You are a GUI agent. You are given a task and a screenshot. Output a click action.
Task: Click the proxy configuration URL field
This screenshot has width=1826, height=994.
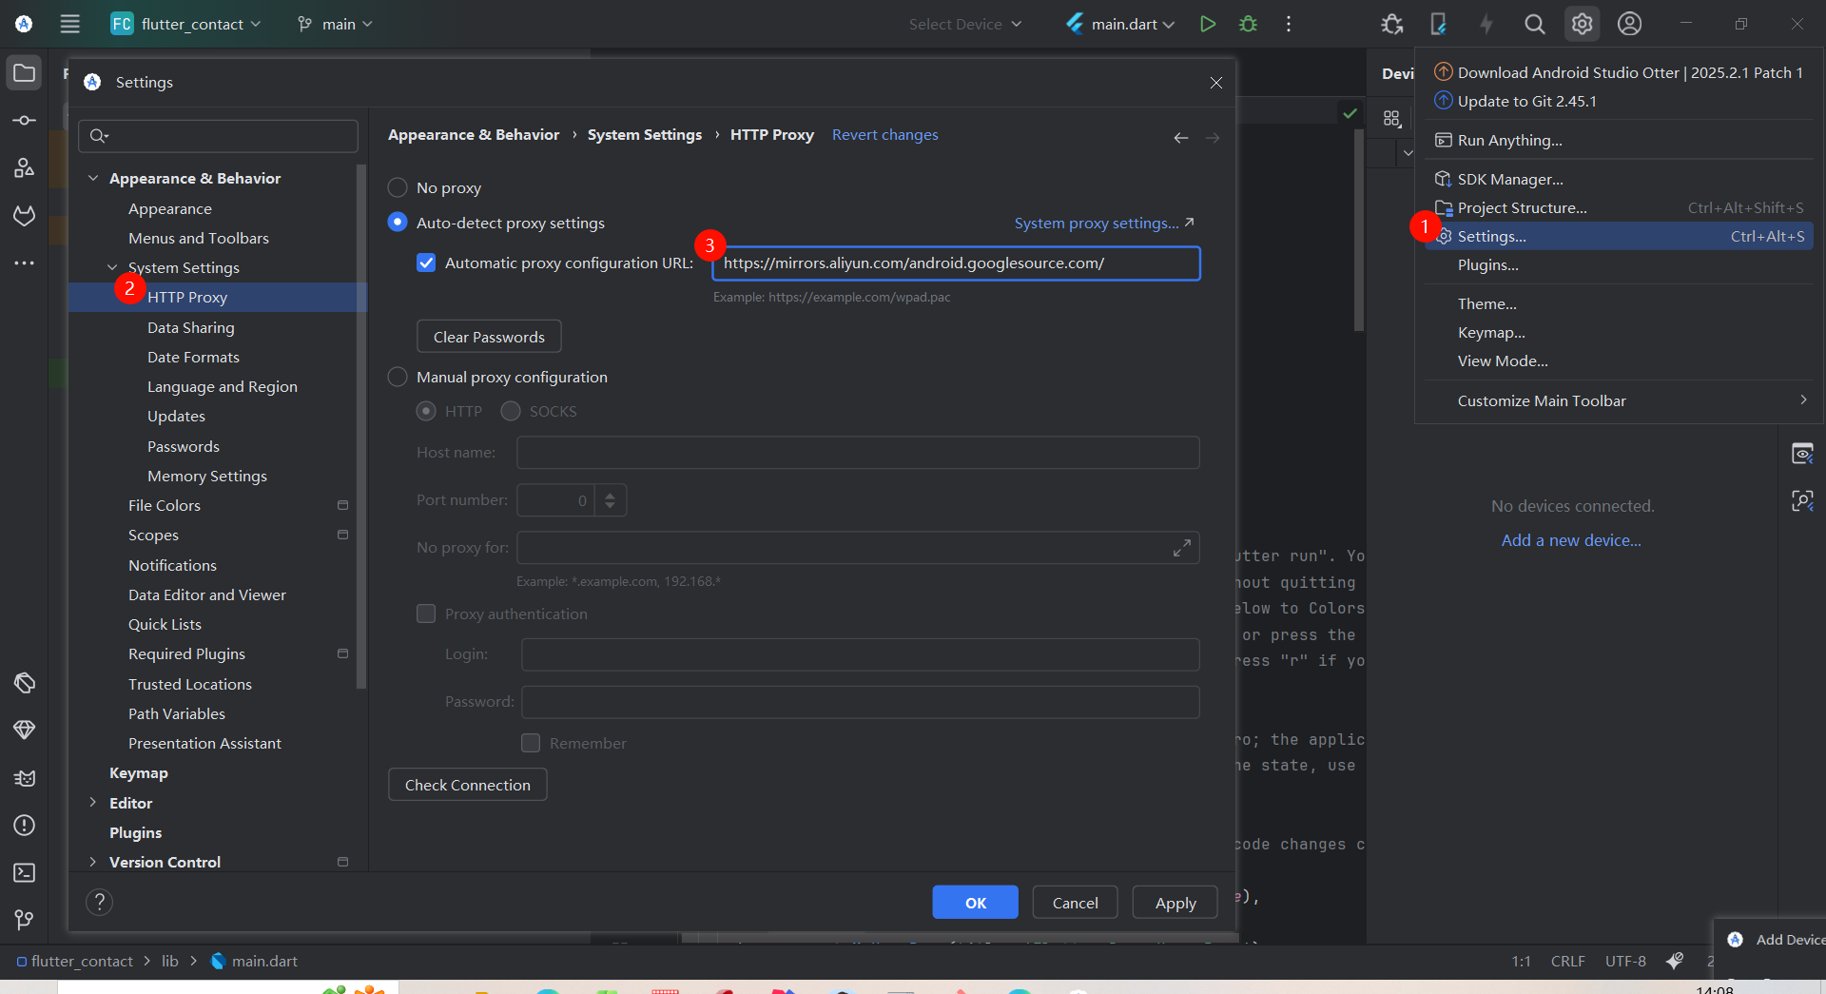(x=956, y=263)
